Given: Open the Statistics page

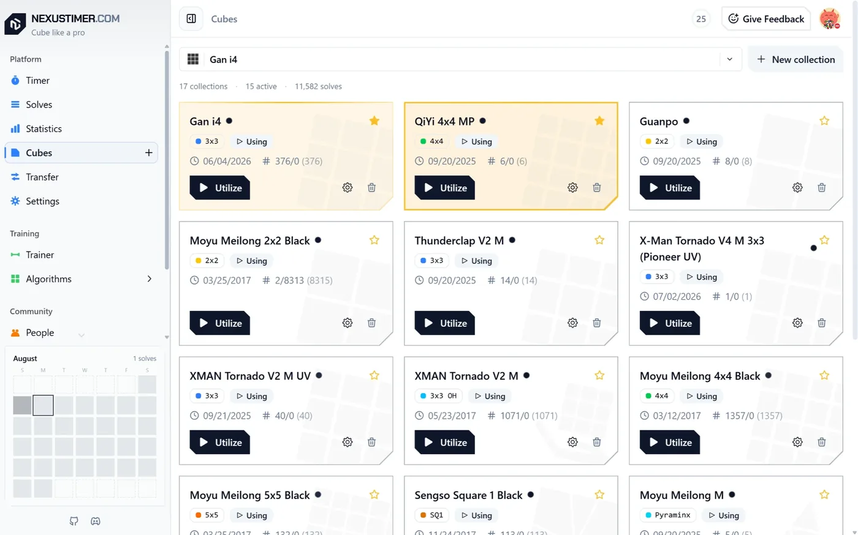Looking at the screenshot, I should coord(82,129).
